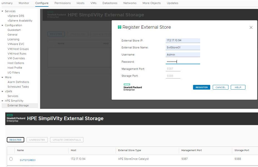
Task: Click into the Password field
Action: 183,62
